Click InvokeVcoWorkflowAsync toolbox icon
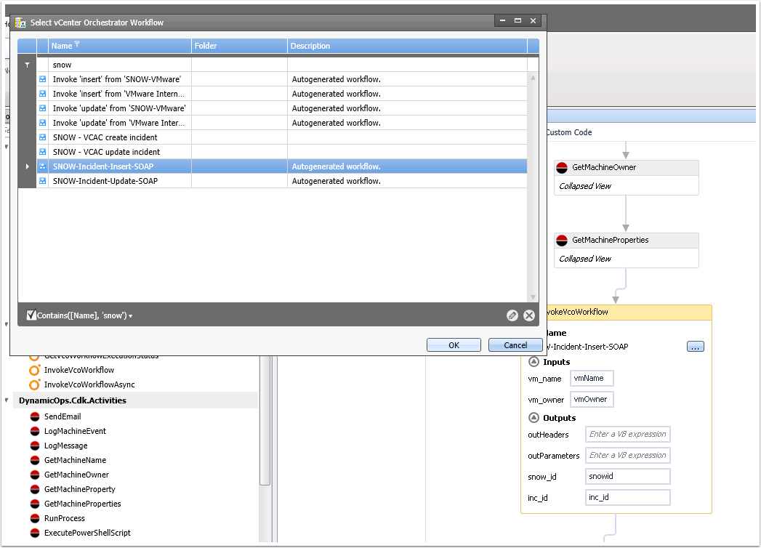The image size is (761, 548). point(34,385)
